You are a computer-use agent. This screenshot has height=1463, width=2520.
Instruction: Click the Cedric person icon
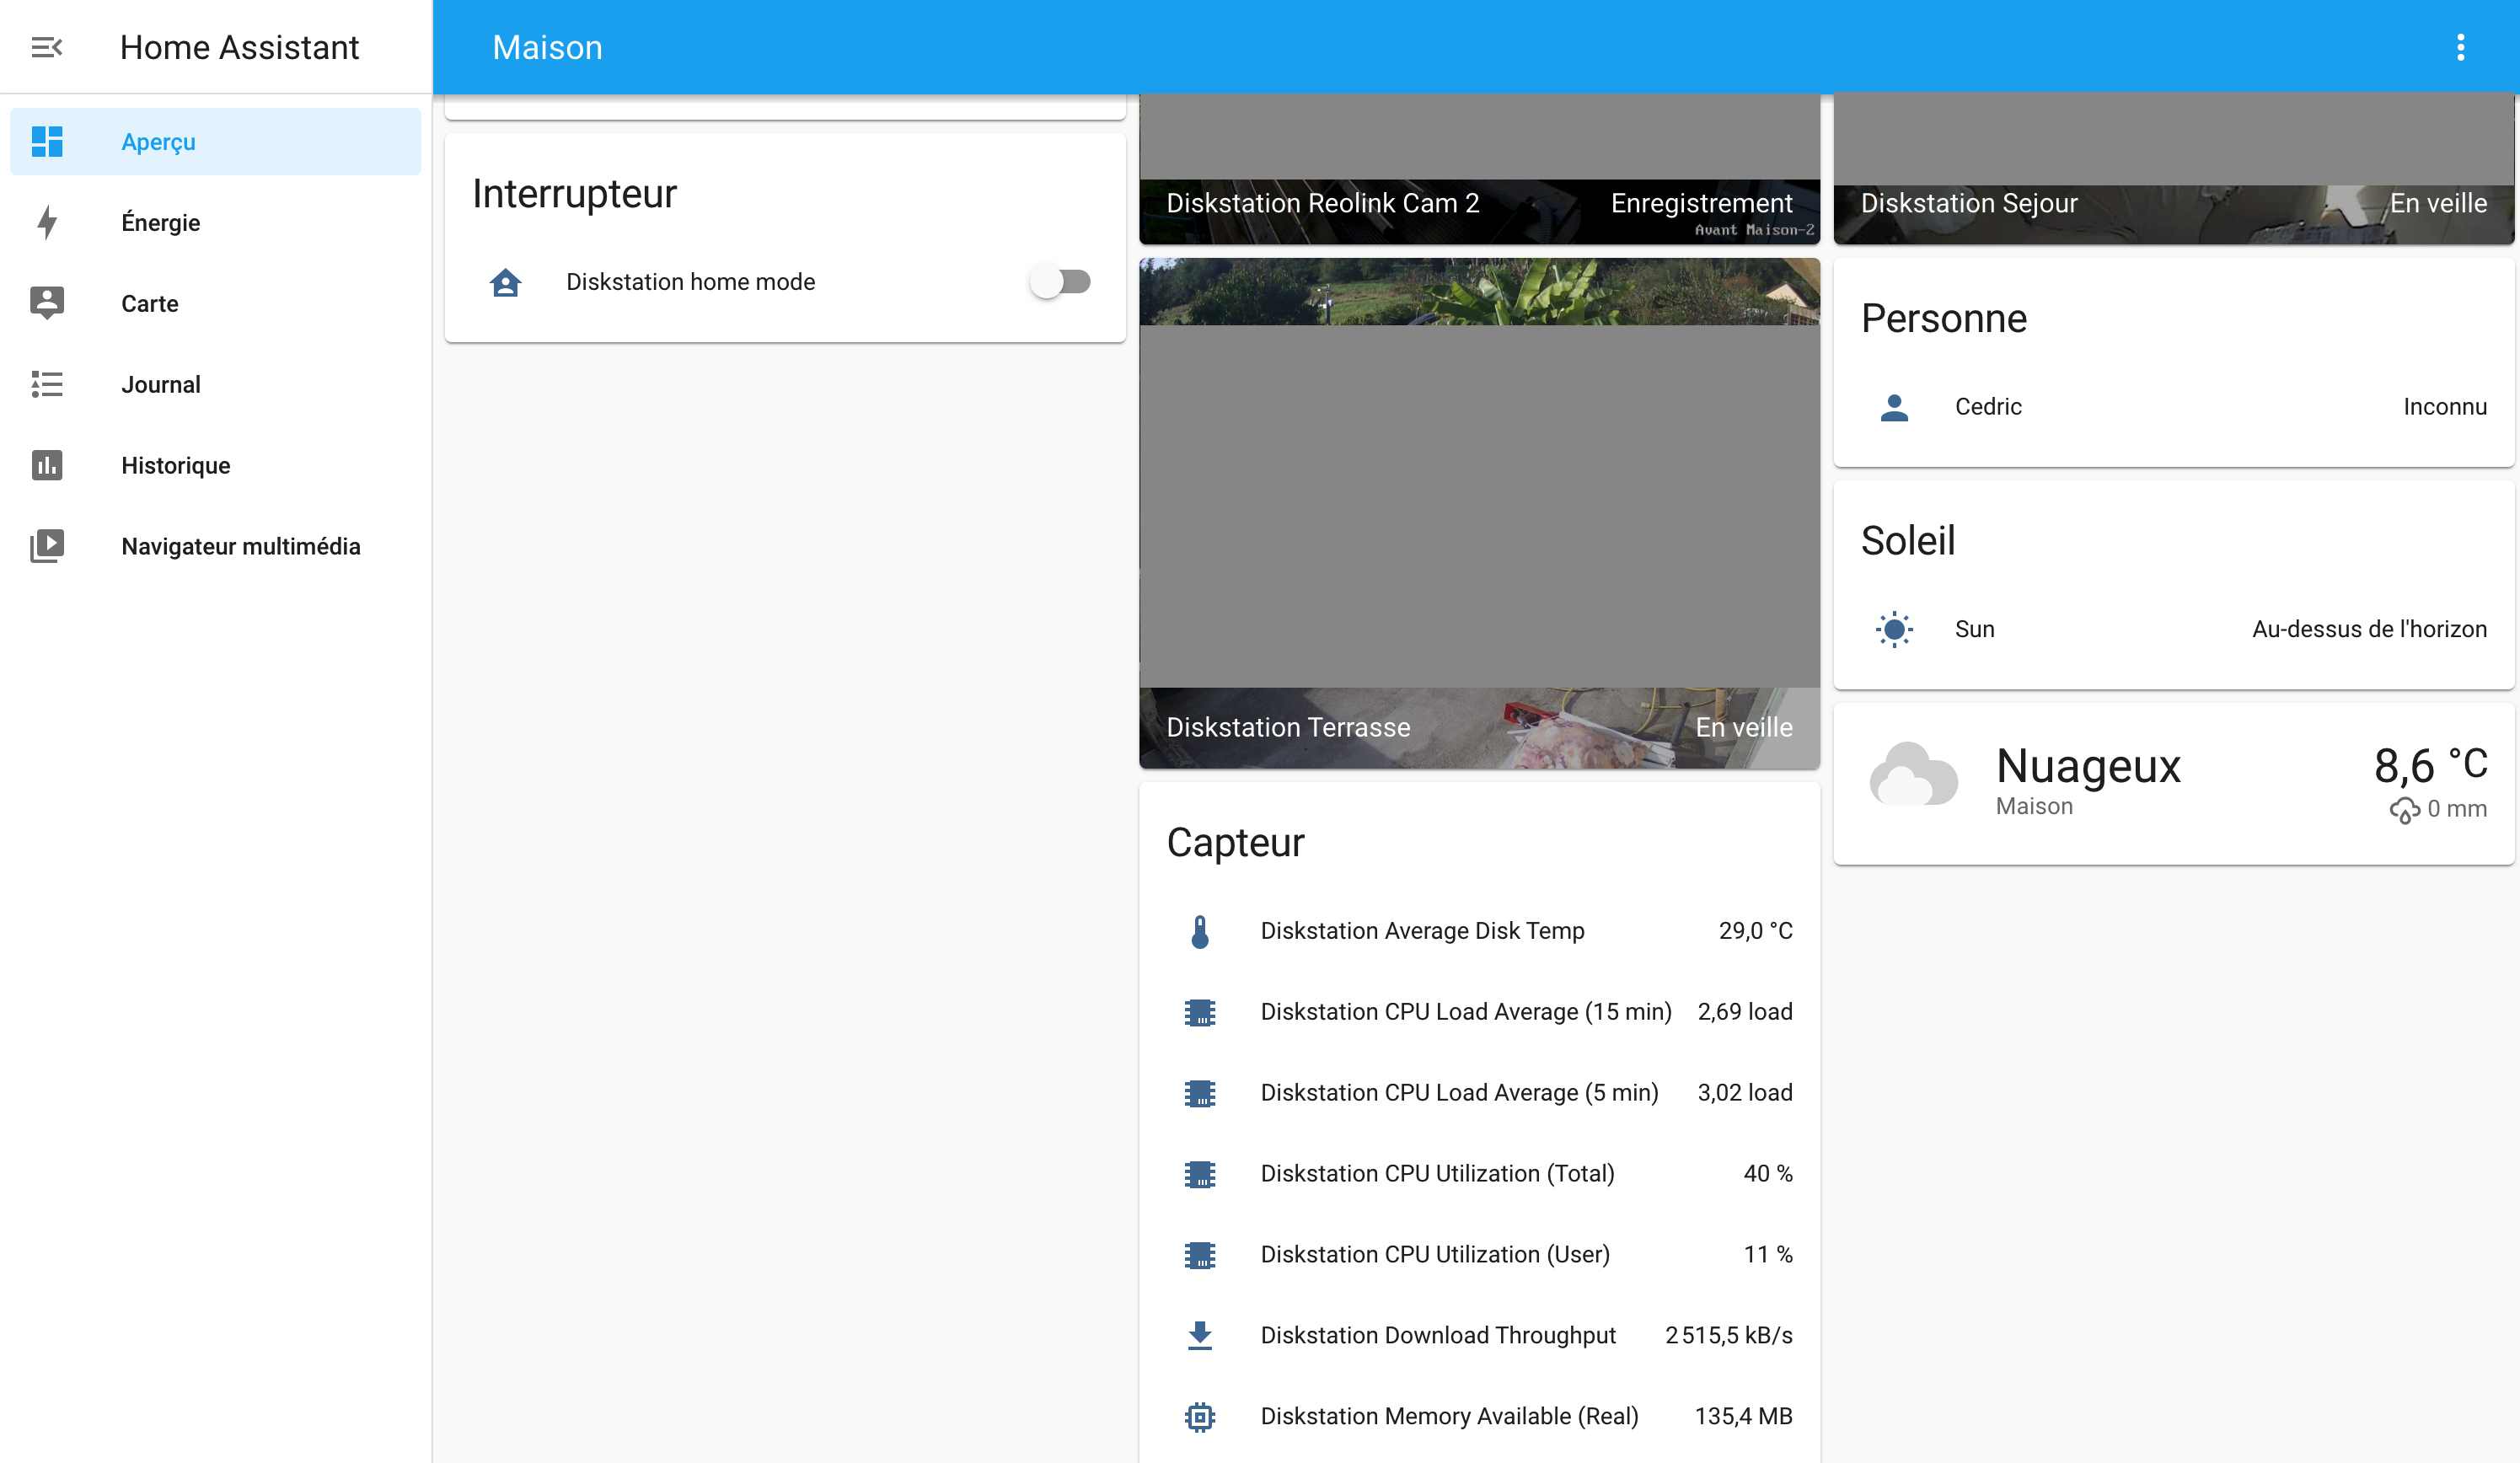tap(1894, 407)
